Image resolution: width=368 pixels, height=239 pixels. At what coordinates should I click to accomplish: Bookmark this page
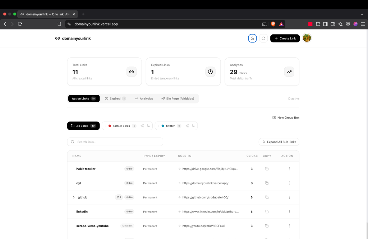point(59,24)
